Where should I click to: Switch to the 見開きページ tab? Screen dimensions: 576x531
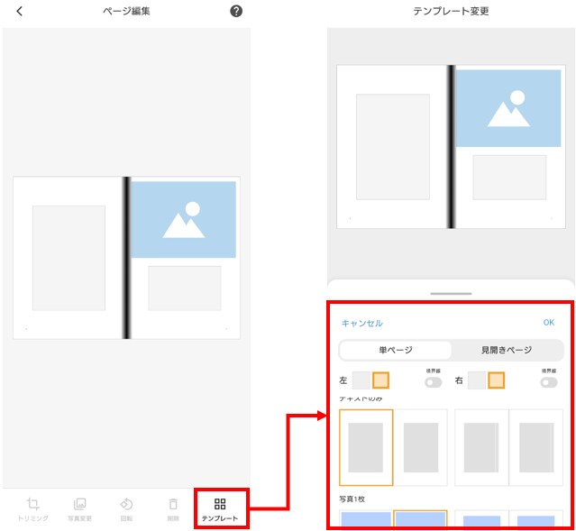pyautogui.click(x=507, y=350)
